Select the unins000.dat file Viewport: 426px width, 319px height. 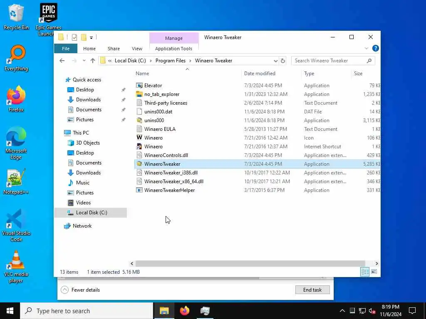(x=257, y=111)
